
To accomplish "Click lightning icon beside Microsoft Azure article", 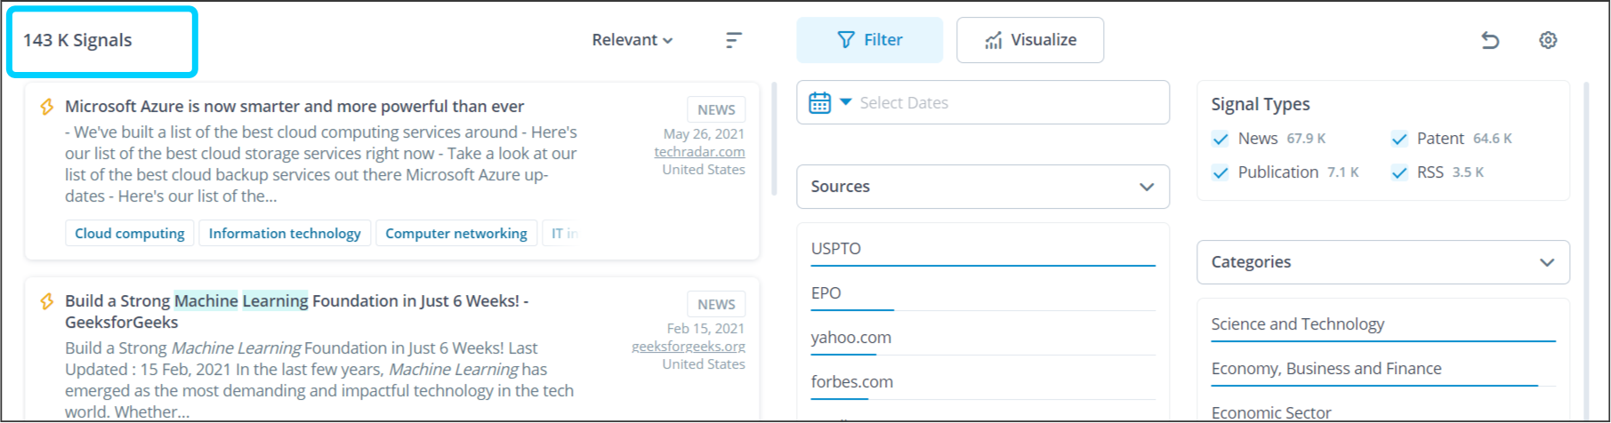I will pos(47,107).
